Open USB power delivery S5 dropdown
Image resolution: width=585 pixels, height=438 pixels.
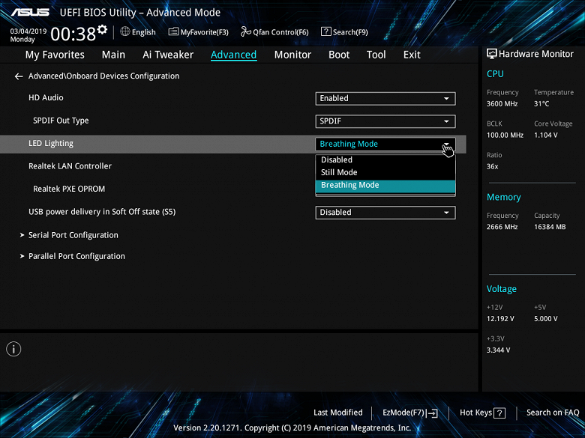click(385, 213)
